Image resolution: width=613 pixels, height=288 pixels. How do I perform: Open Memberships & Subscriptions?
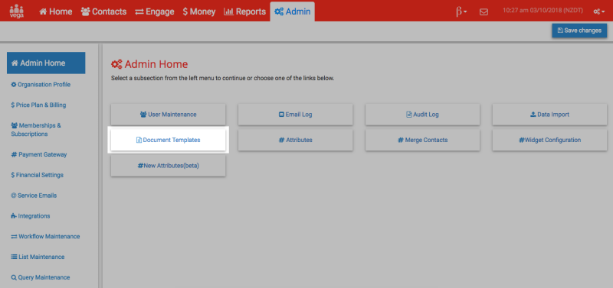click(36, 130)
